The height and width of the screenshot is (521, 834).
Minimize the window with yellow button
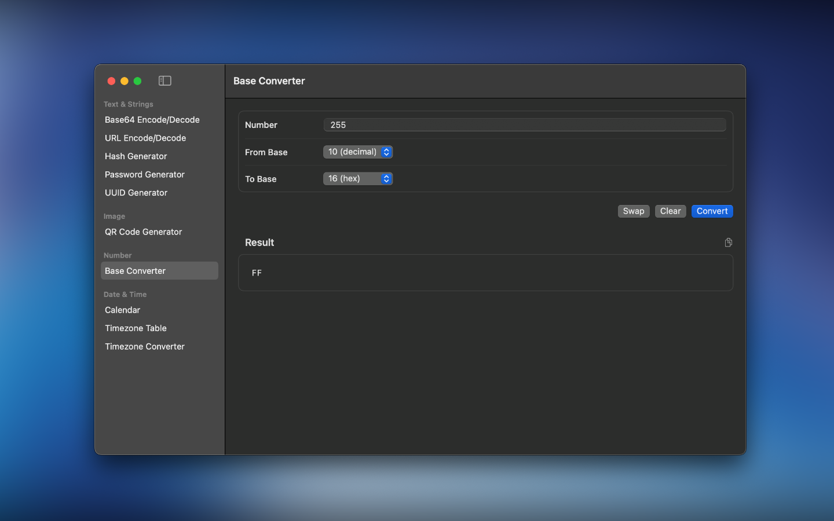pyautogui.click(x=125, y=81)
